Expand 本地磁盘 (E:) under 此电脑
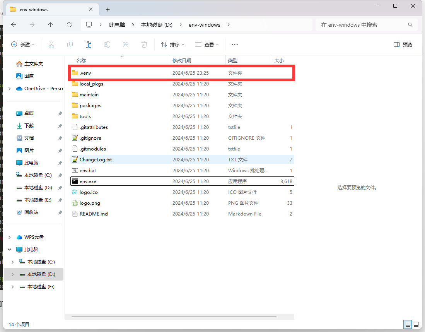Screen dimensions: 425x332 [12, 287]
